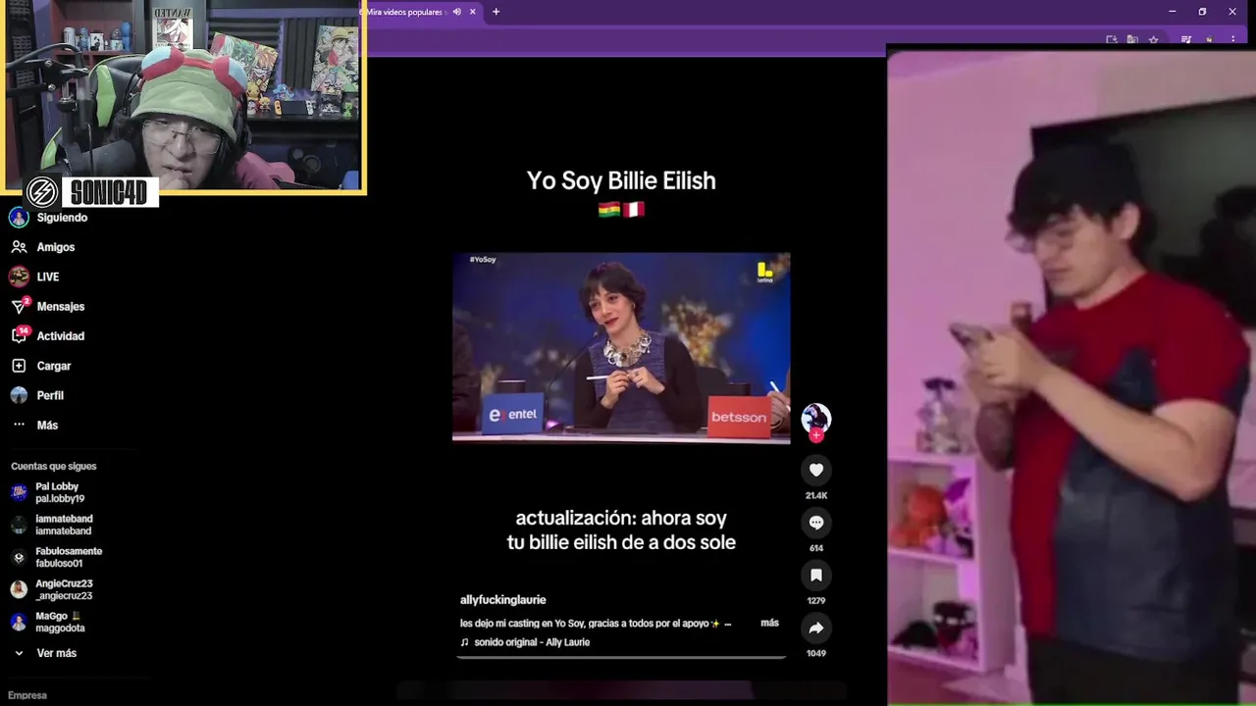Minimize the browser window
The image size is (1256, 706).
pyautogui.click(x=1172, y=12)
